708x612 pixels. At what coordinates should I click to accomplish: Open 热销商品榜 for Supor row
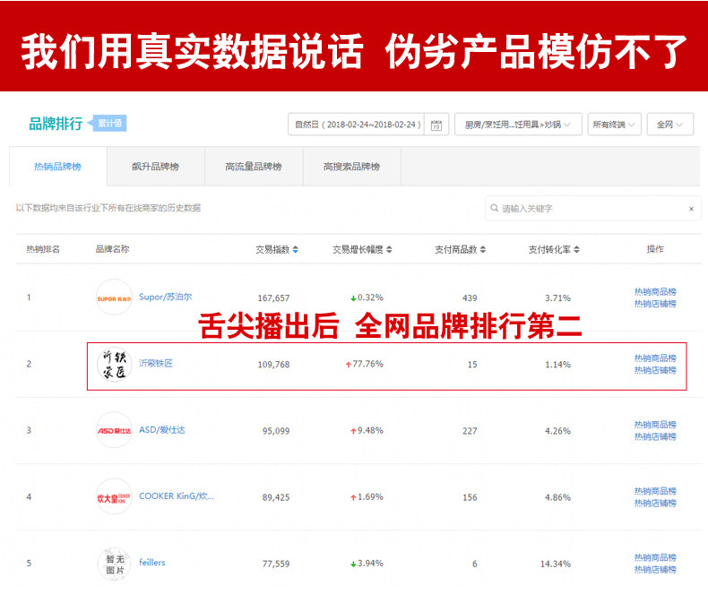pyautogui.click(x=655, y=291)
